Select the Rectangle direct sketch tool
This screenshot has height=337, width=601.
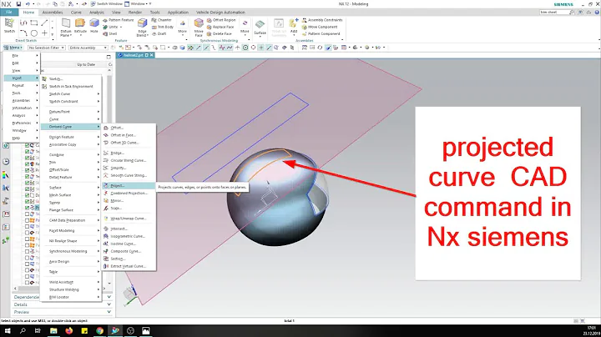[34, 23]
